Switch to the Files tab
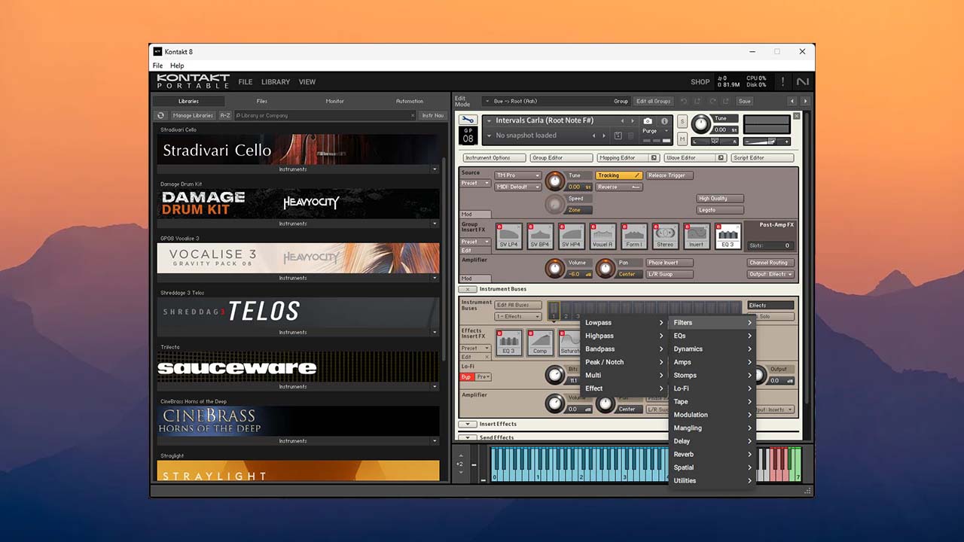The width and height of the screenshot is (964, 542). [x=261, y=100]
